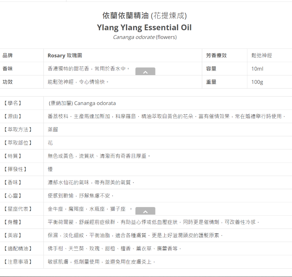The height and width of the screenshot is (277, 292).
Task: Click the 蒸餾 extraction method value
Action: [x=53, y=129]
